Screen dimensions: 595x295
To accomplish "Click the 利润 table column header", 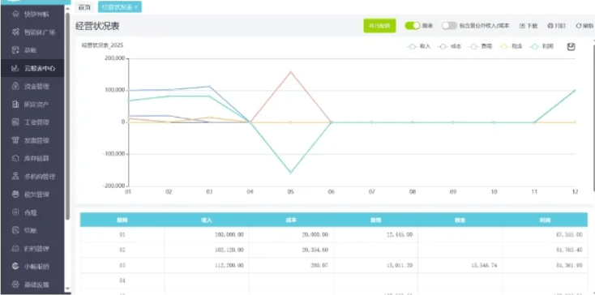I will tap(545, 220).
